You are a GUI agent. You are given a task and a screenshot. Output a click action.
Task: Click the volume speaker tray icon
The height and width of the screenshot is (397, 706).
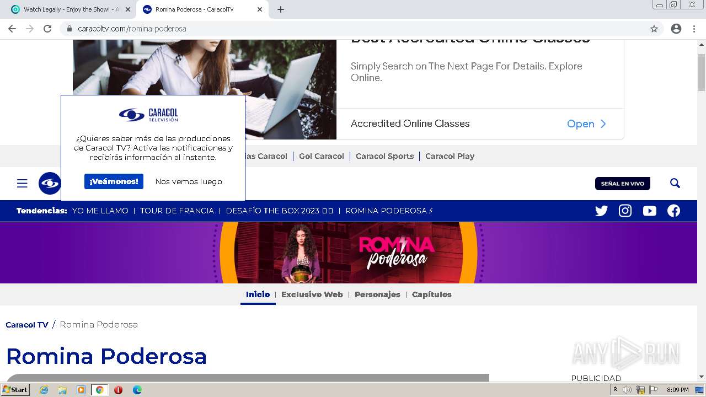tap(627, 390)
